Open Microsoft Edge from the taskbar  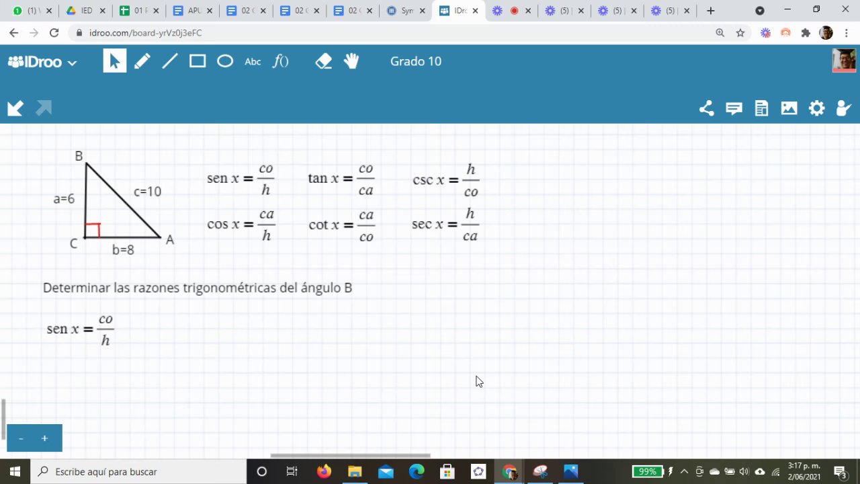417,471
